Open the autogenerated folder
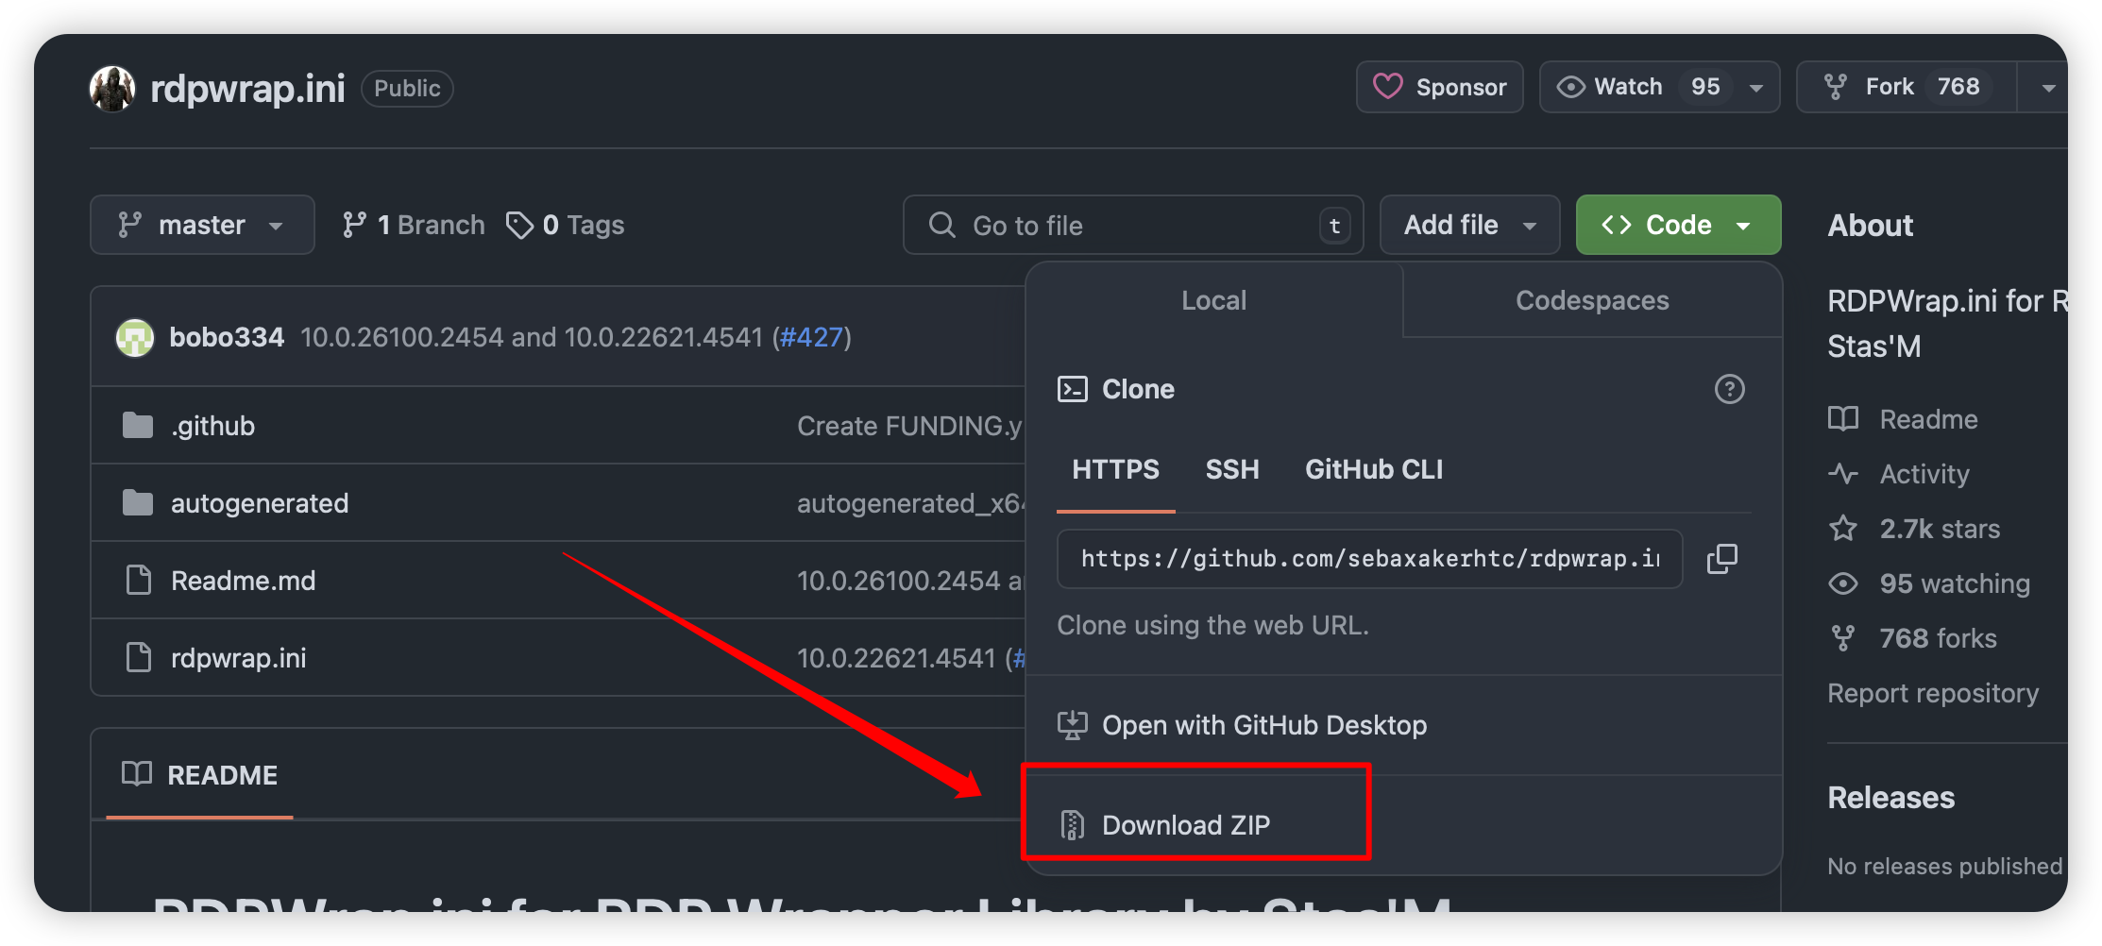 (259, 503)
